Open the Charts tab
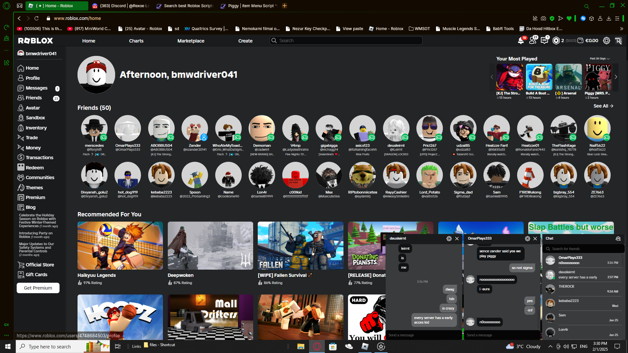Screen dimensions: 628x353 click(136, 41)
